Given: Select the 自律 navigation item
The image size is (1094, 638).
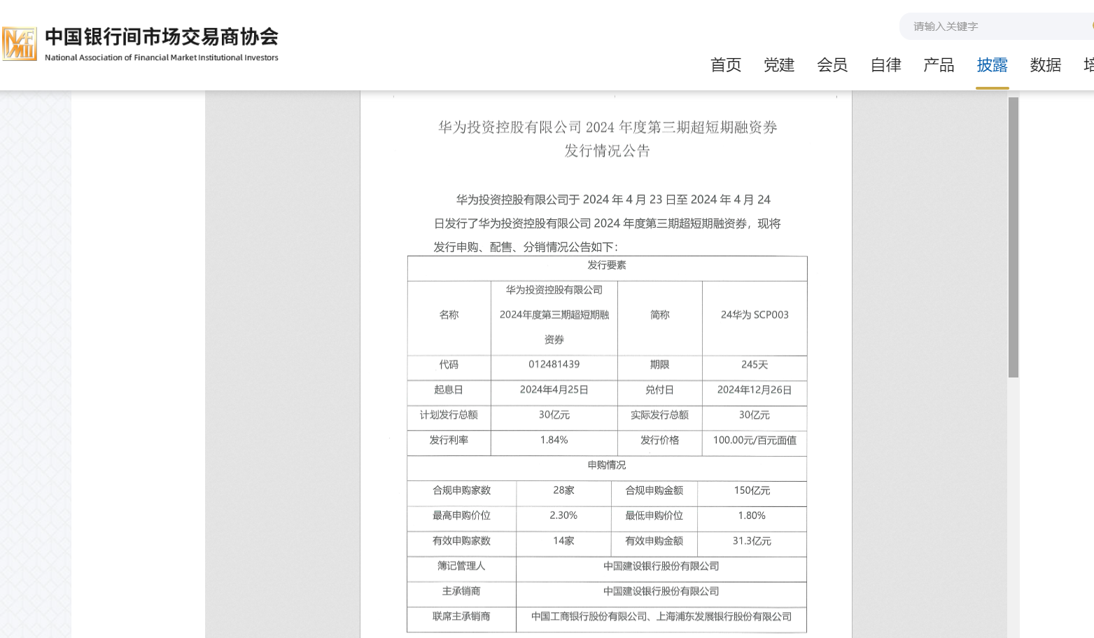Looking at the screenshot, I should [885, 65].
